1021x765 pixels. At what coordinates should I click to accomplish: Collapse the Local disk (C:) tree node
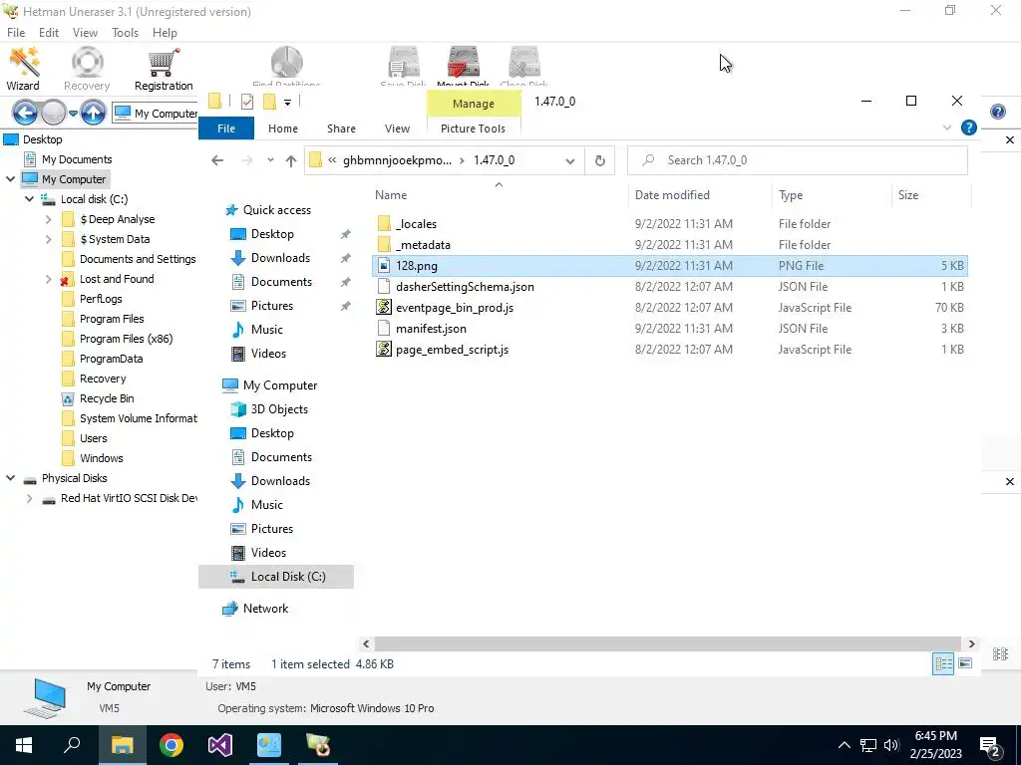click(x=29, y=199)
